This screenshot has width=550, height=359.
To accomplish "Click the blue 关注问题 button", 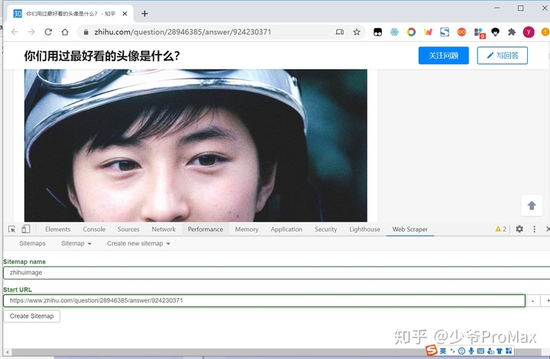I will pos(443,56).
